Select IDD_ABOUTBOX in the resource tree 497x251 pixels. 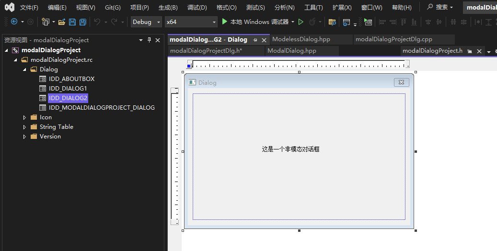(71, 79)
